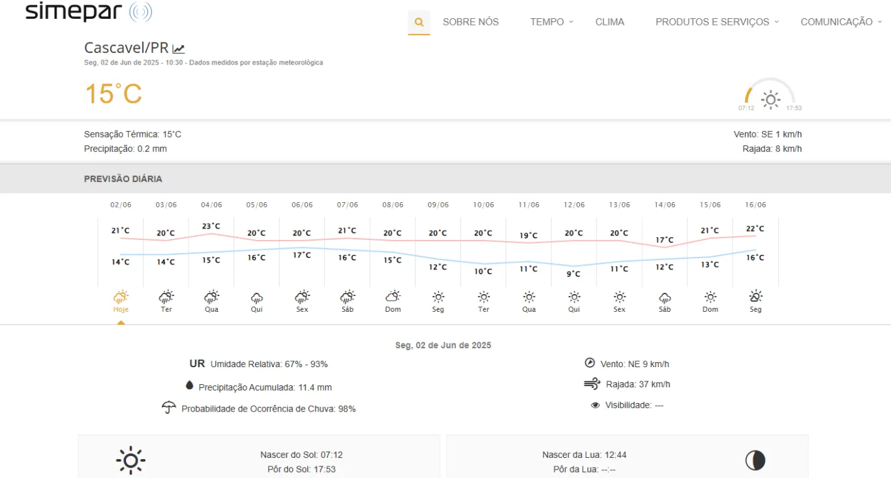
Task: Click the 17°C maximum on 14/06
Action: pos(665,240)
